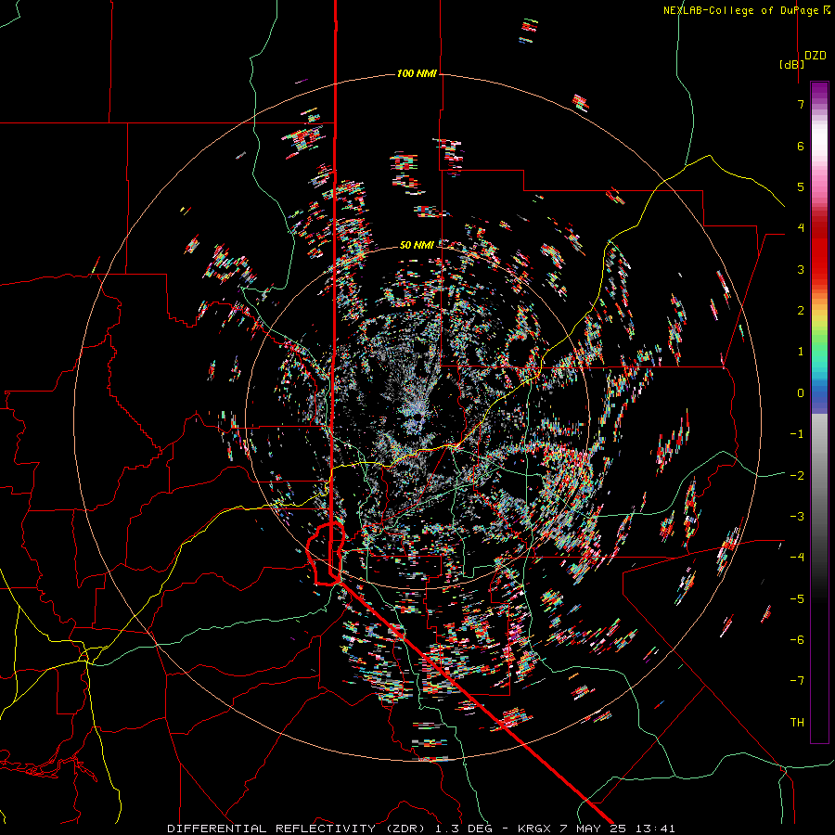
Task: Click the -4 value on color scale
Action: 797,558
